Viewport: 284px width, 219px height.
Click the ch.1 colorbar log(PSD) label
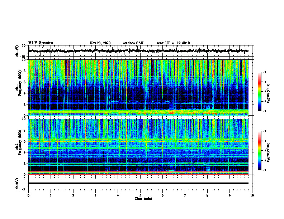coord(269,93)
